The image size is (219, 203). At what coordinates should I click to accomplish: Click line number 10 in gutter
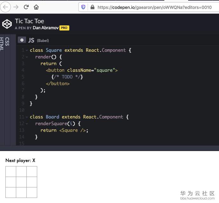click(x=22, y=110)
